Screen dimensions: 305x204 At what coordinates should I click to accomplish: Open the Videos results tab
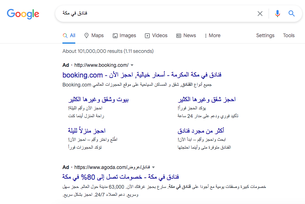[156, 35]
